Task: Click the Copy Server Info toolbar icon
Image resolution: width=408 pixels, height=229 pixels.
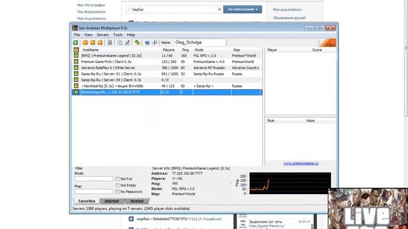Action: (x=120, y=43)
